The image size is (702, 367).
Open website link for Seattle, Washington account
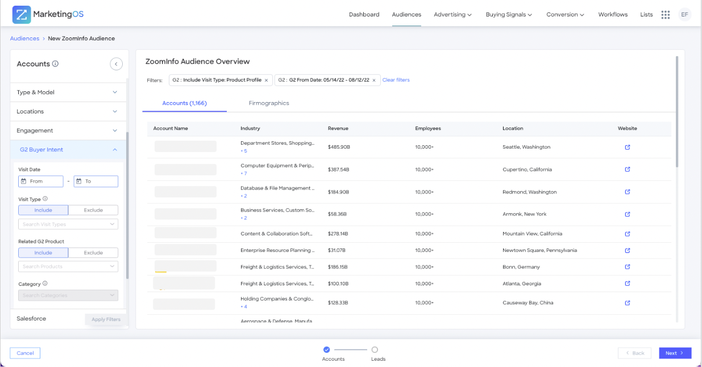628,147
